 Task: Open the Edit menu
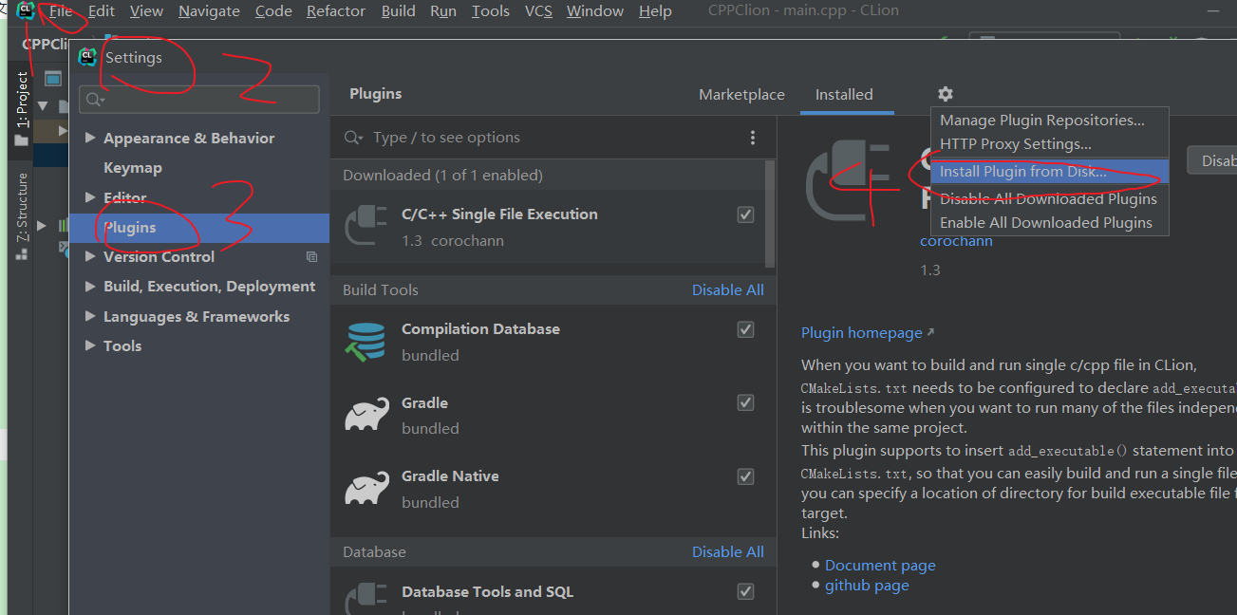tap(102, 11)
